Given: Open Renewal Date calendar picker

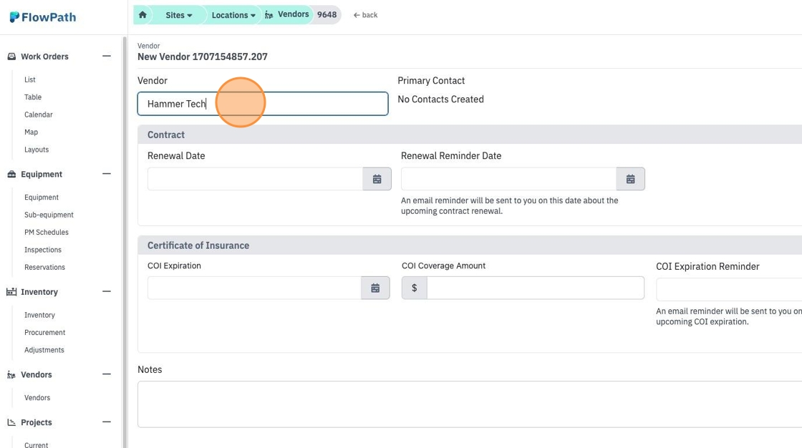Looking at the screenshot, I should 377,179.
